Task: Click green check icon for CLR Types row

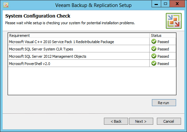Action: [154, 49]
